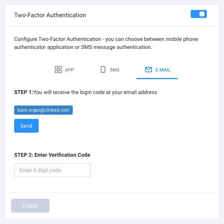Click the baris.ergen@clinked.com email badge
This screenshot has height=224, width=224.
tap(43, 110)
